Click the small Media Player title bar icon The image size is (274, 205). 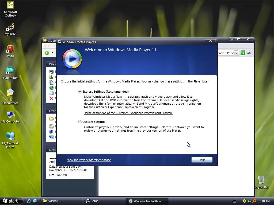coord(59,42)
